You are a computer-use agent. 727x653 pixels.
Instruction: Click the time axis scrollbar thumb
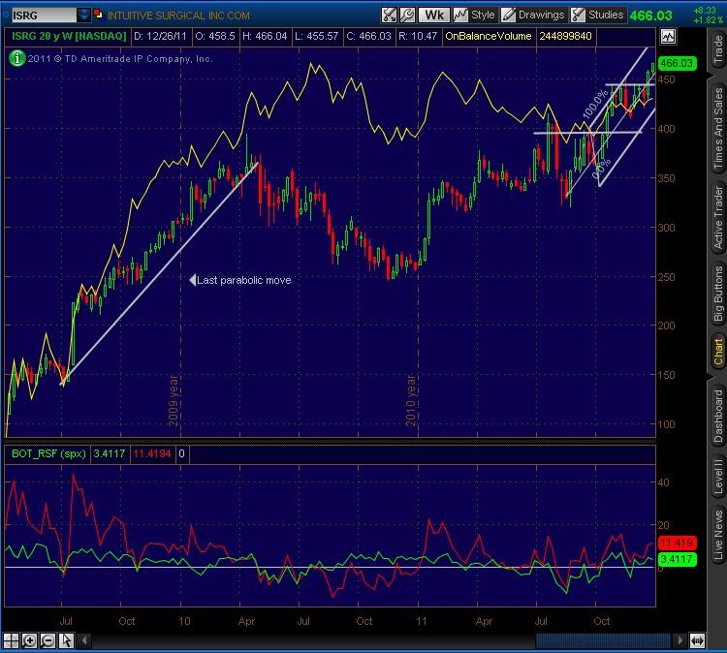(x=603, y=640)
